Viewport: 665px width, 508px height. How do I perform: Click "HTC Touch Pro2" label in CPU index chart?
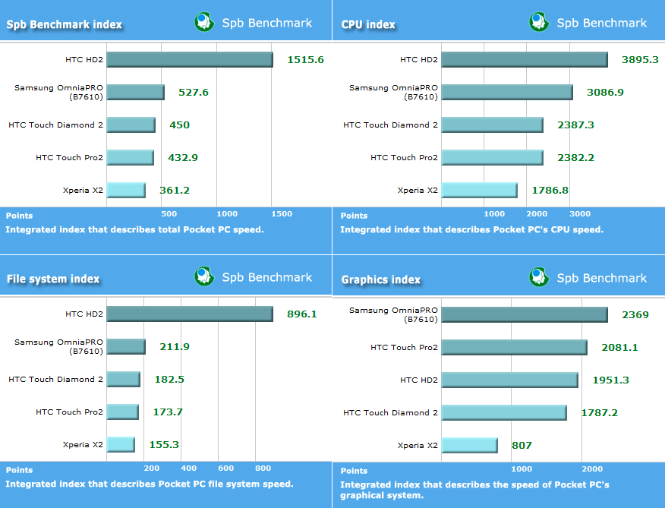point(404,158)
